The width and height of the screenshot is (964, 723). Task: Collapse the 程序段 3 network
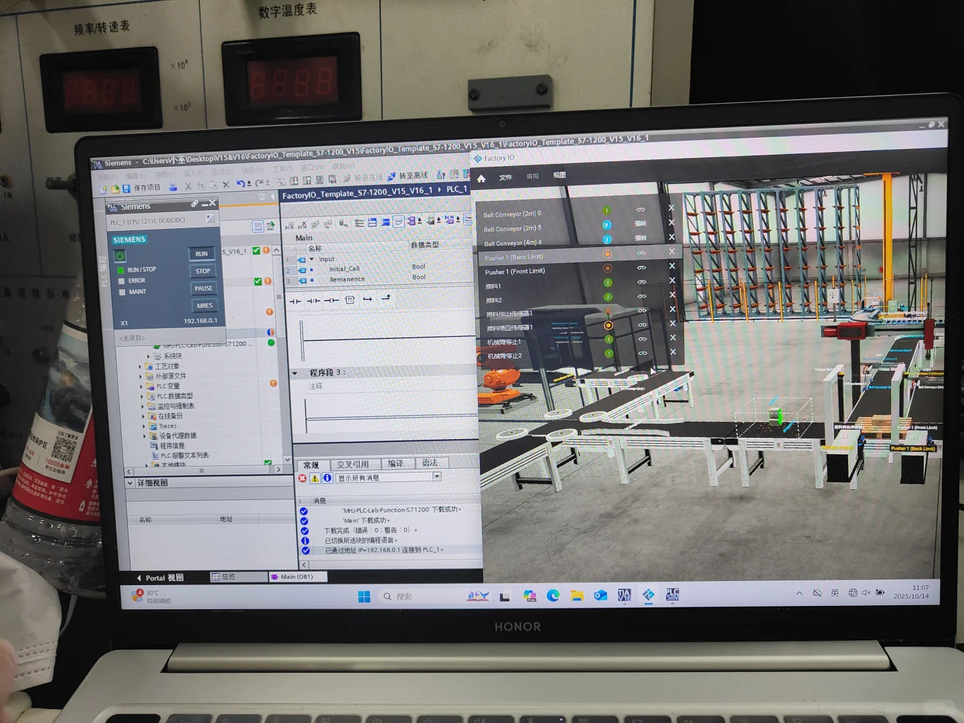[295, 374]
